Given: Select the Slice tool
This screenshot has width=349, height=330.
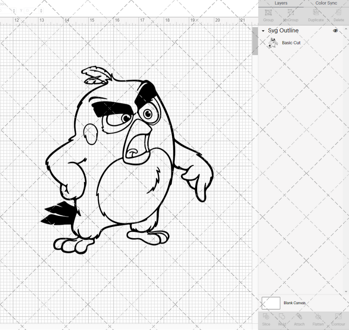Looking at the screenshot, I should pyautogui.click(x=266, y=320).
